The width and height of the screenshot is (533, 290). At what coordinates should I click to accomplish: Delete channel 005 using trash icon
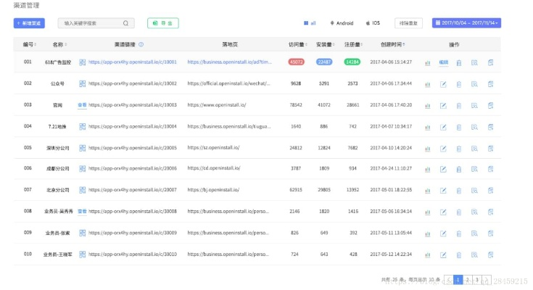point(458,148)
